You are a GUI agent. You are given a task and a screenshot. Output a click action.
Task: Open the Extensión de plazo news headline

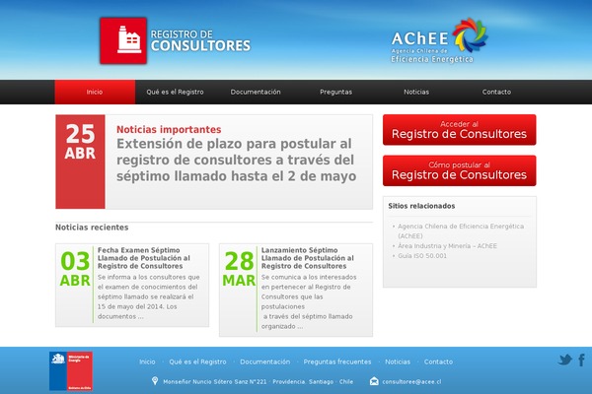pos(237,160)
